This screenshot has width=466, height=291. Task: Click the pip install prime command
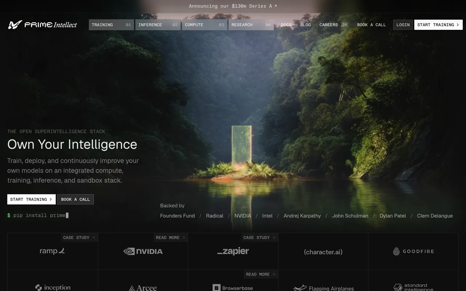[x=38, y=215]
